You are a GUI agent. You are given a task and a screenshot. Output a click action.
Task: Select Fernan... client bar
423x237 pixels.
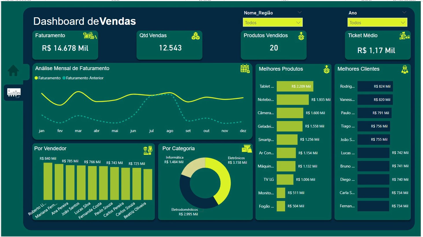click(x=373, y=206)
